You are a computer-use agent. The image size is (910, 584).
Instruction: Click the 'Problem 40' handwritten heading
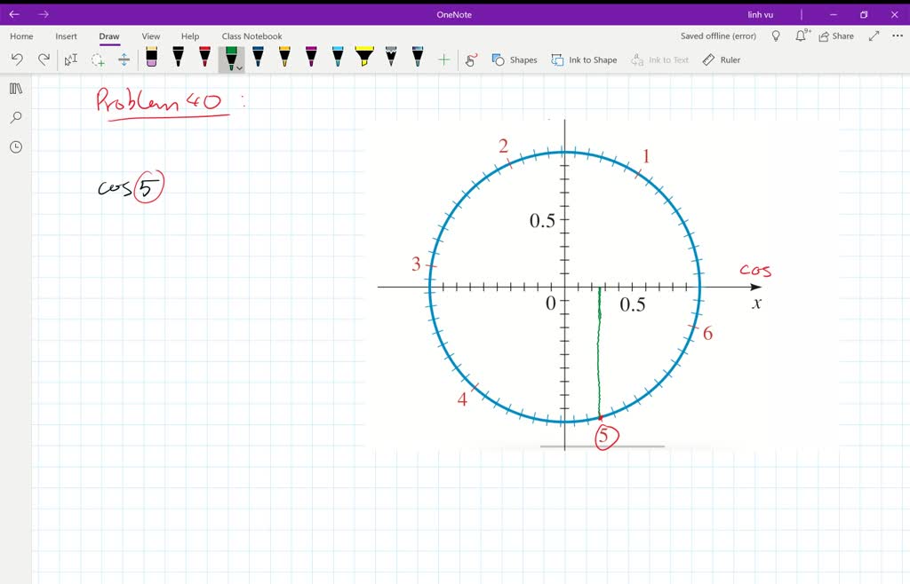coord(163,103)
